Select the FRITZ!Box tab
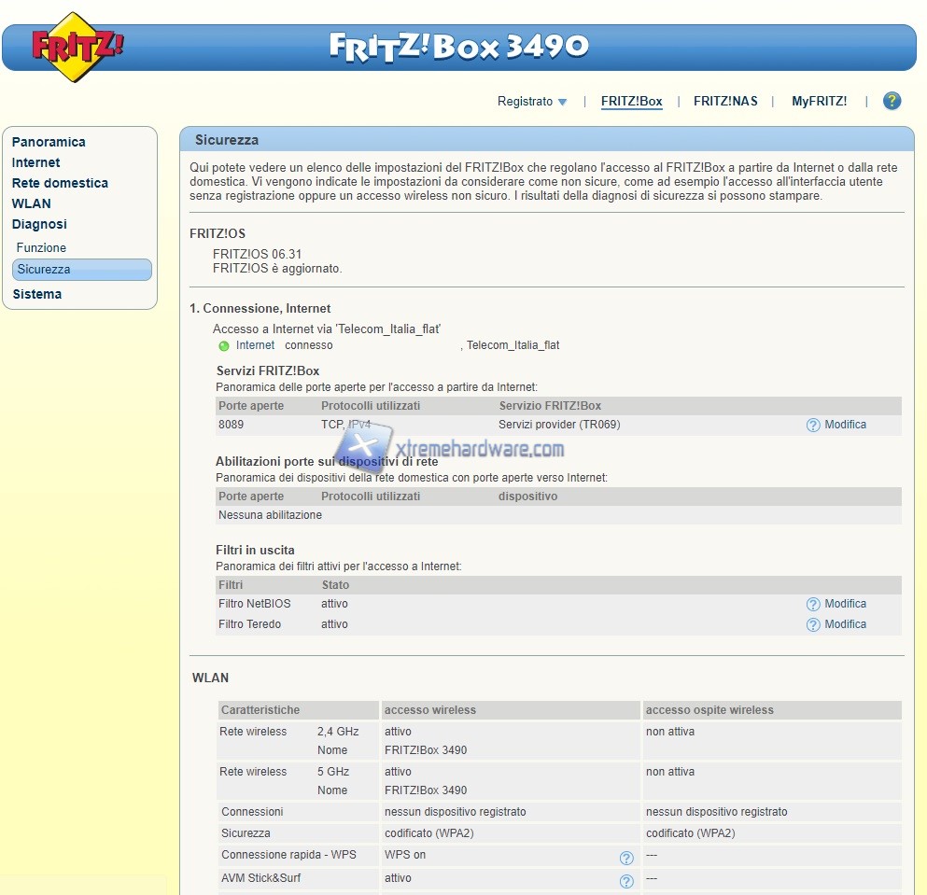 click(x=631, y=102)
